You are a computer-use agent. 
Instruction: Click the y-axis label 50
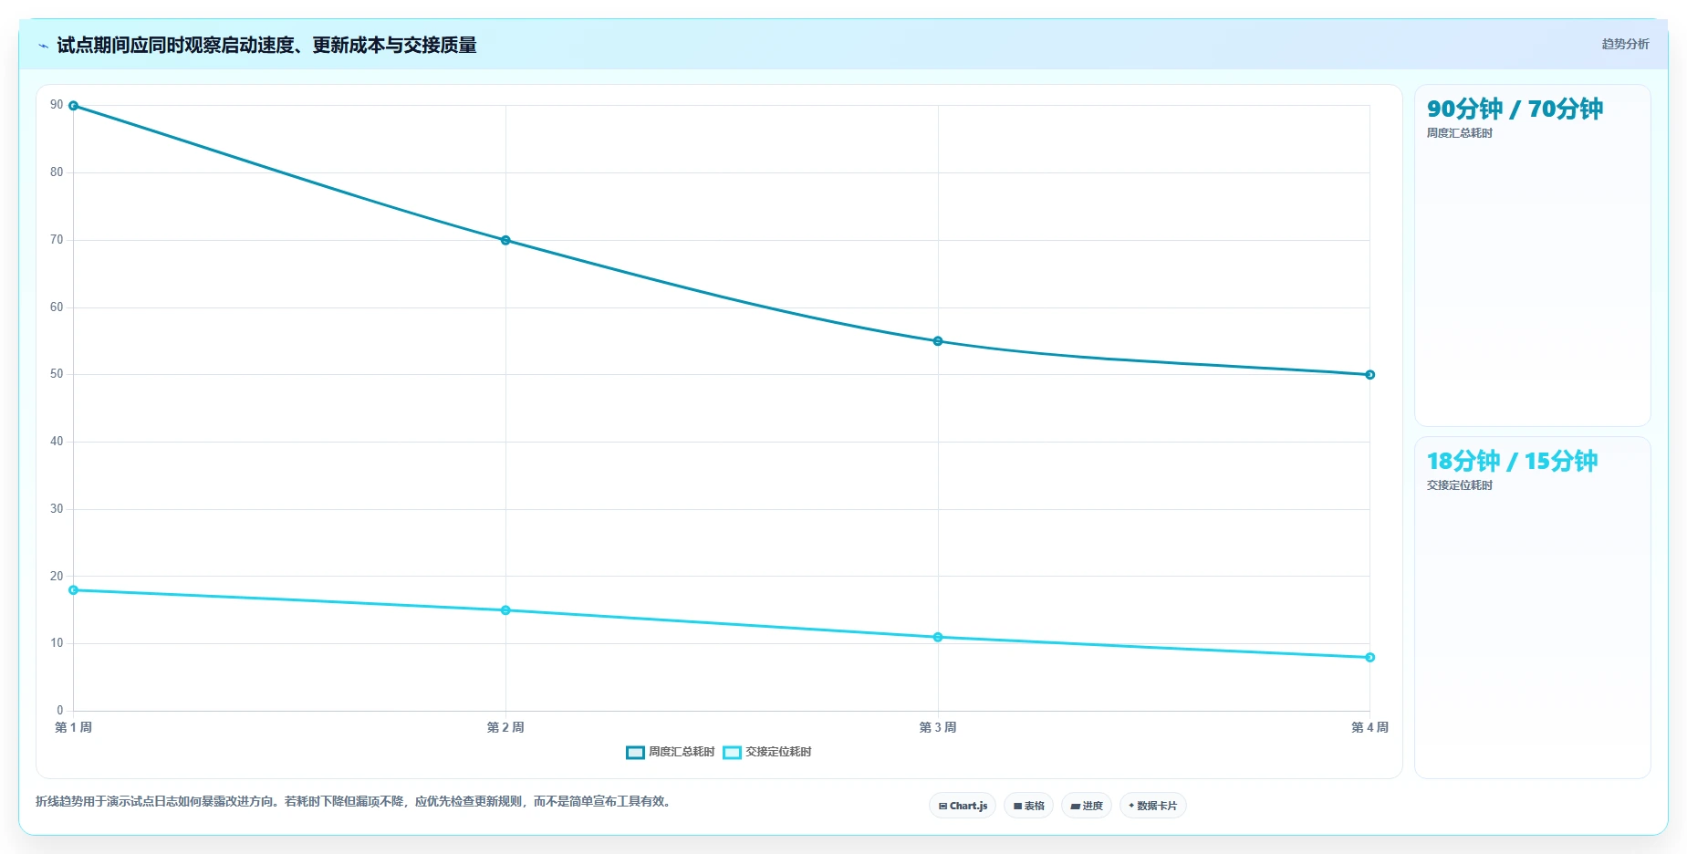point(57,374)
